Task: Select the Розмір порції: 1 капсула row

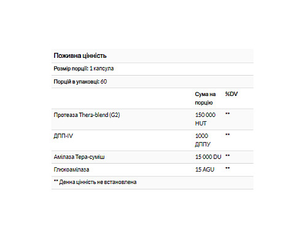Action: click(152, 69)
